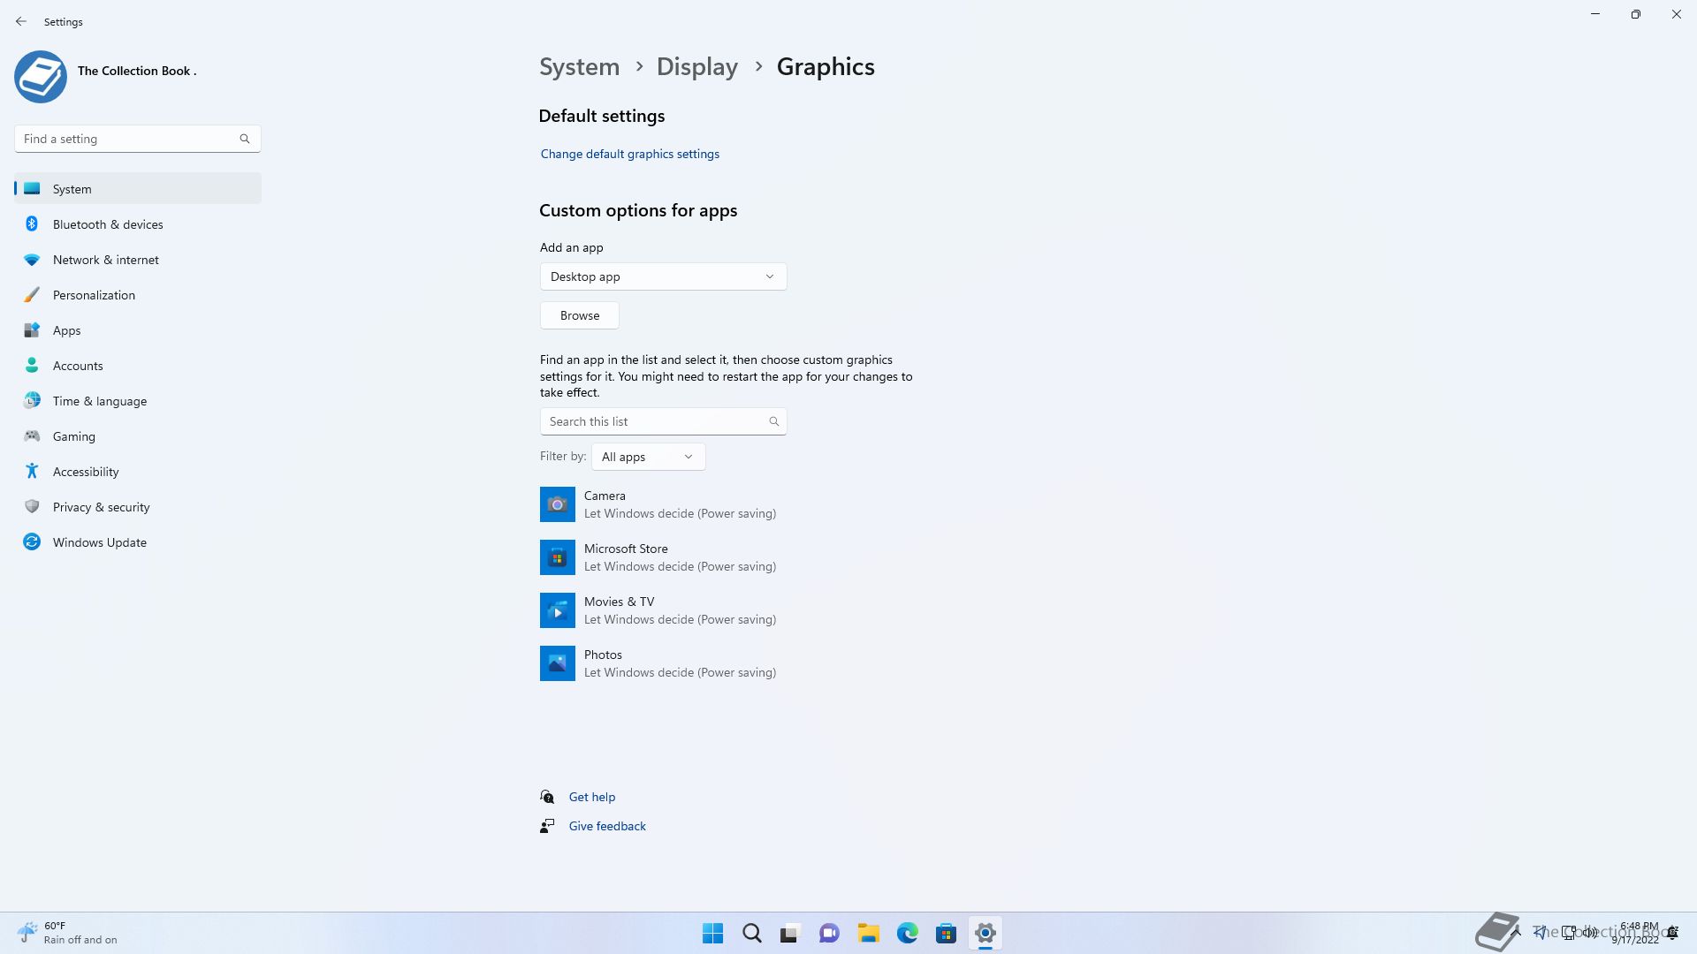Open Privacy & security settings

point(101,507)
